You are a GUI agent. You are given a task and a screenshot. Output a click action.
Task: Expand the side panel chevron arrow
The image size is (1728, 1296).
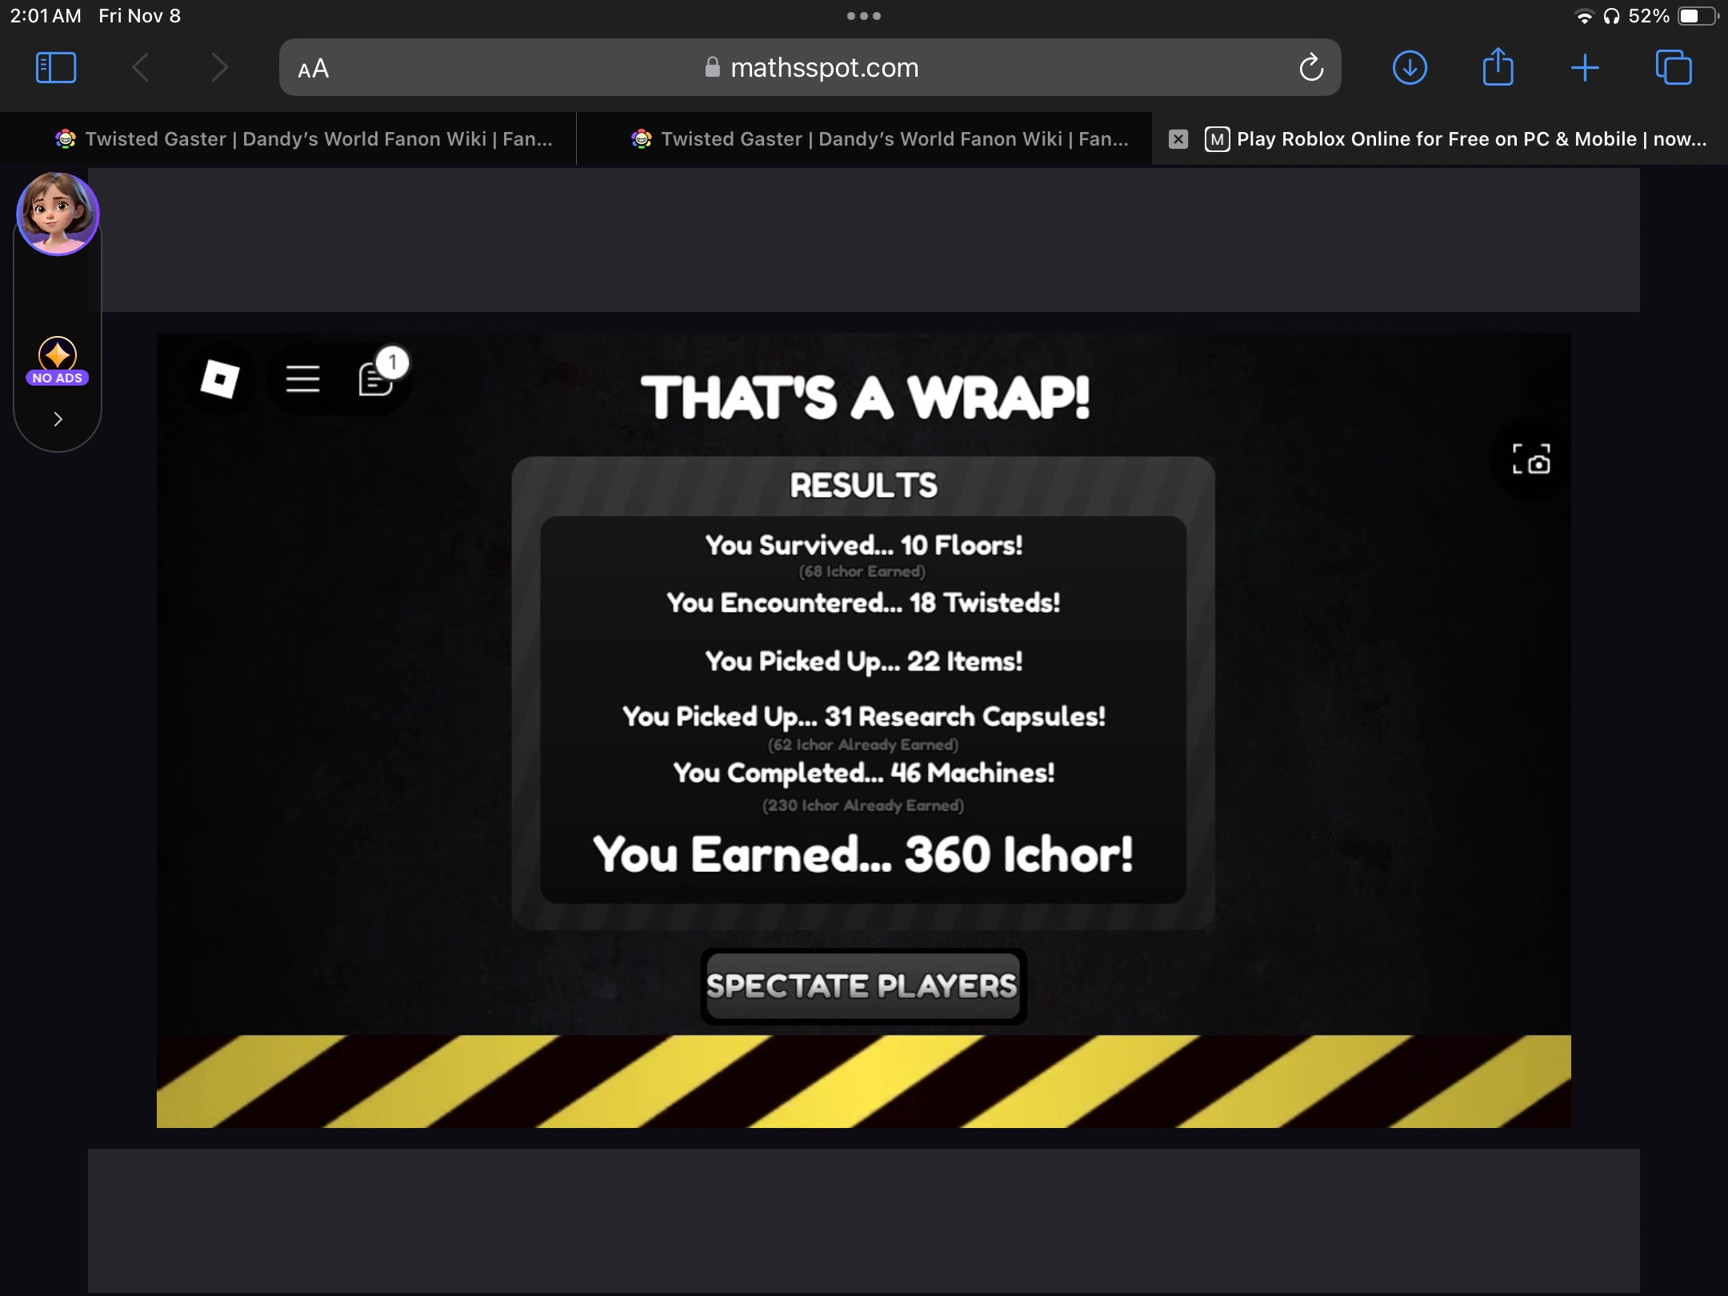coord(58,419)
